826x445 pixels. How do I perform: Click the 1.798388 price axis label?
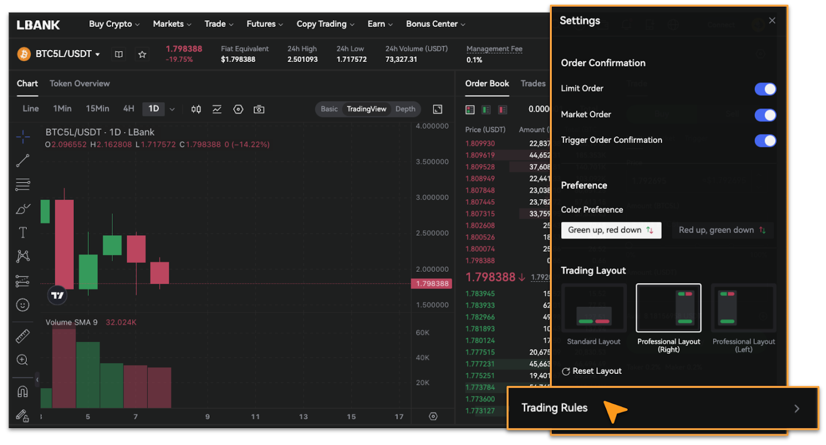click(432, 284)
